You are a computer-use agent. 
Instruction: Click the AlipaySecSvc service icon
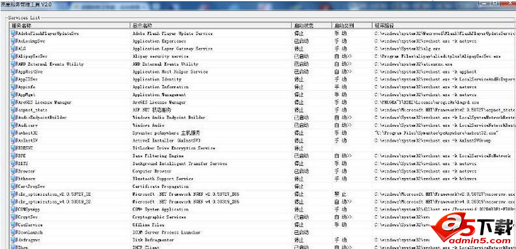[14, 56]
